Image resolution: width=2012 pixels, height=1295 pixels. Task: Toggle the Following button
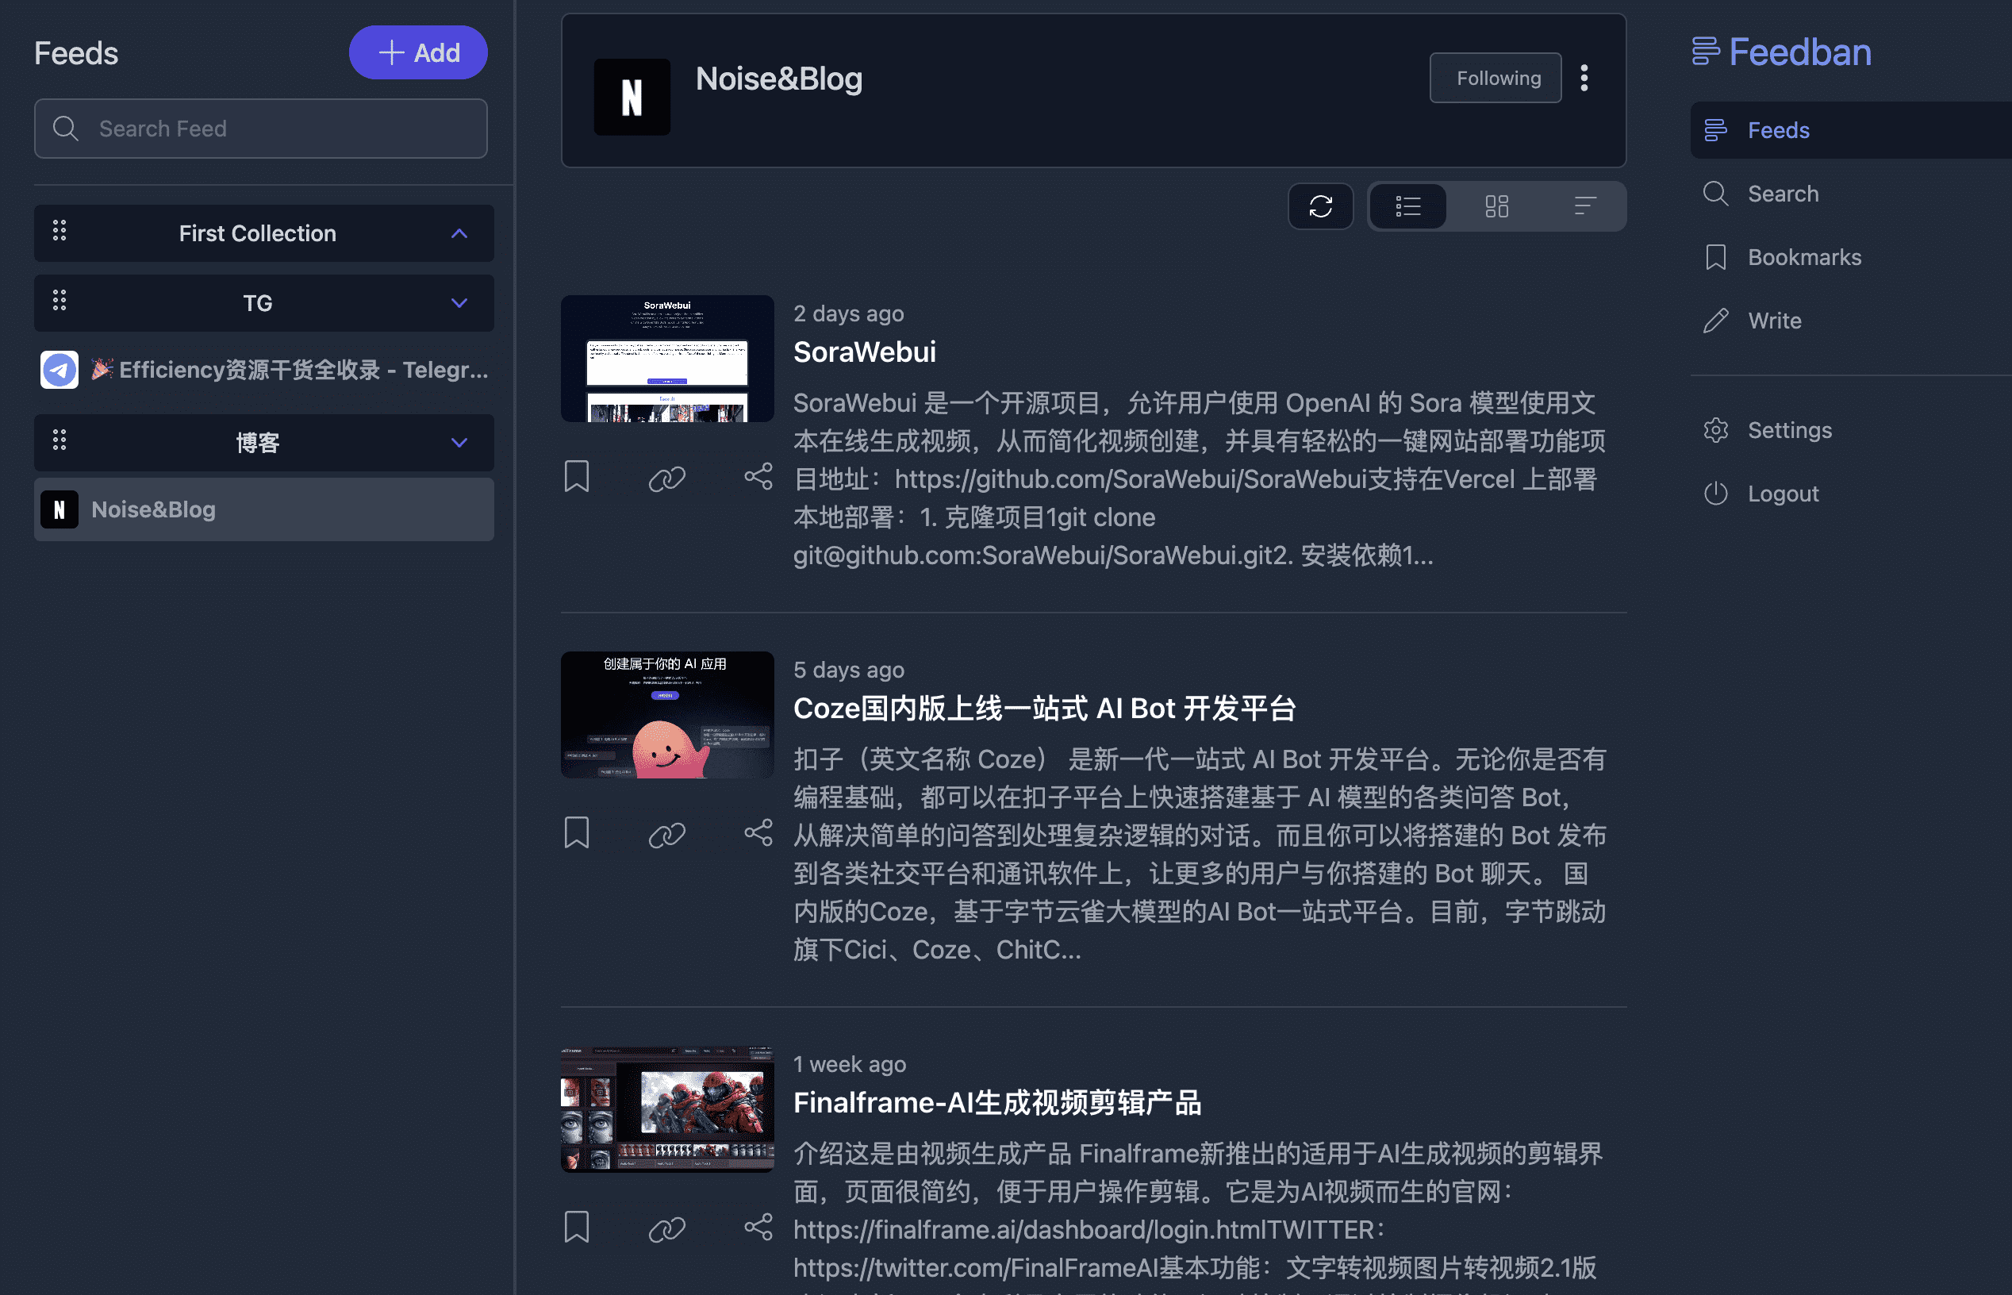pyautogui.click(x=1495, y=79)
